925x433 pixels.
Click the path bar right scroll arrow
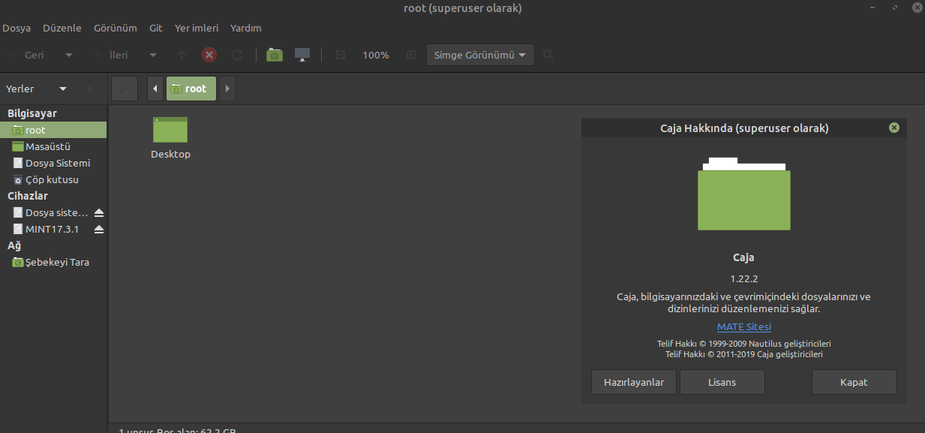[227, 89]
